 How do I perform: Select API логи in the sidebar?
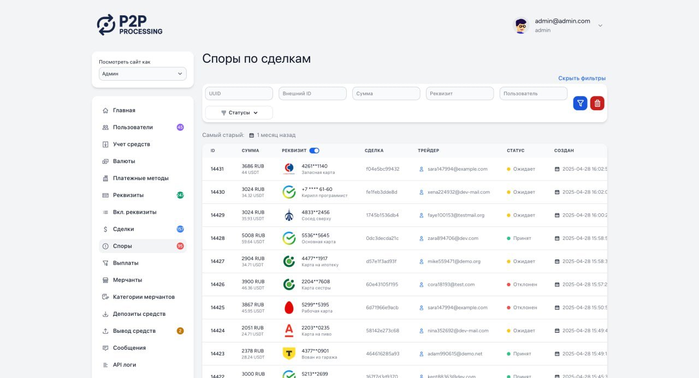coord(125,365)
